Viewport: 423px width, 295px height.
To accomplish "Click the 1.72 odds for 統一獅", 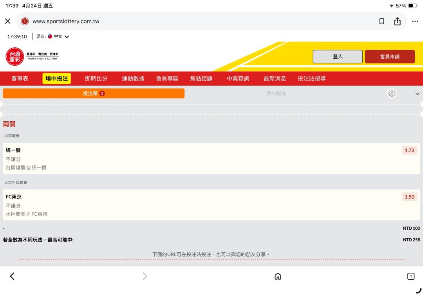I will click(x=410, y=150).
